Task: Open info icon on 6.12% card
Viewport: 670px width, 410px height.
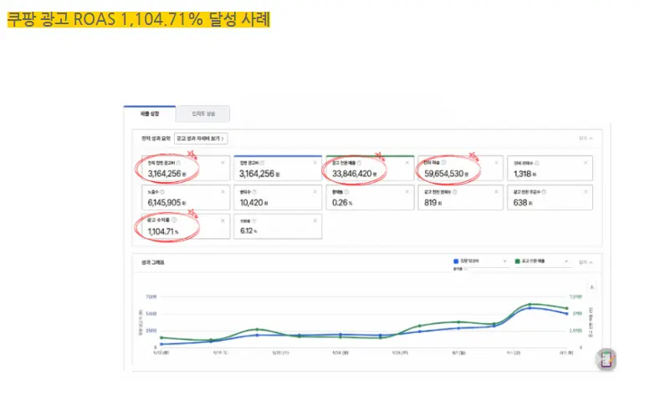Action: (x=253, y=221)
